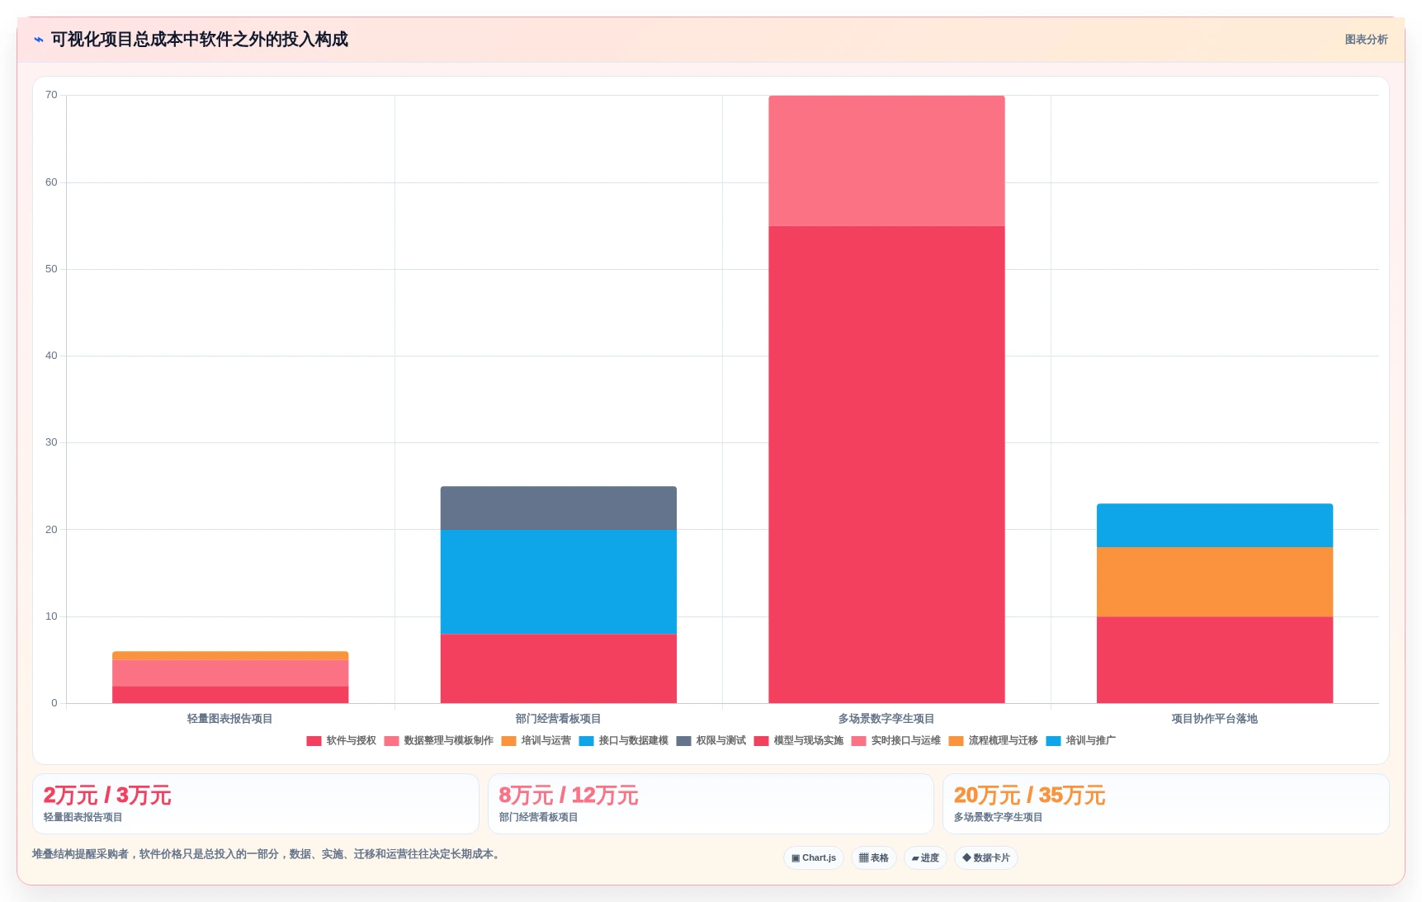Click the 表格 chip
Viewport: 1422px width, 902px height.
pos(874,858)
